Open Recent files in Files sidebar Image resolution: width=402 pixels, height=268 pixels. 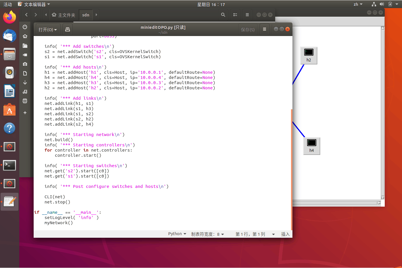click(25, 27)
